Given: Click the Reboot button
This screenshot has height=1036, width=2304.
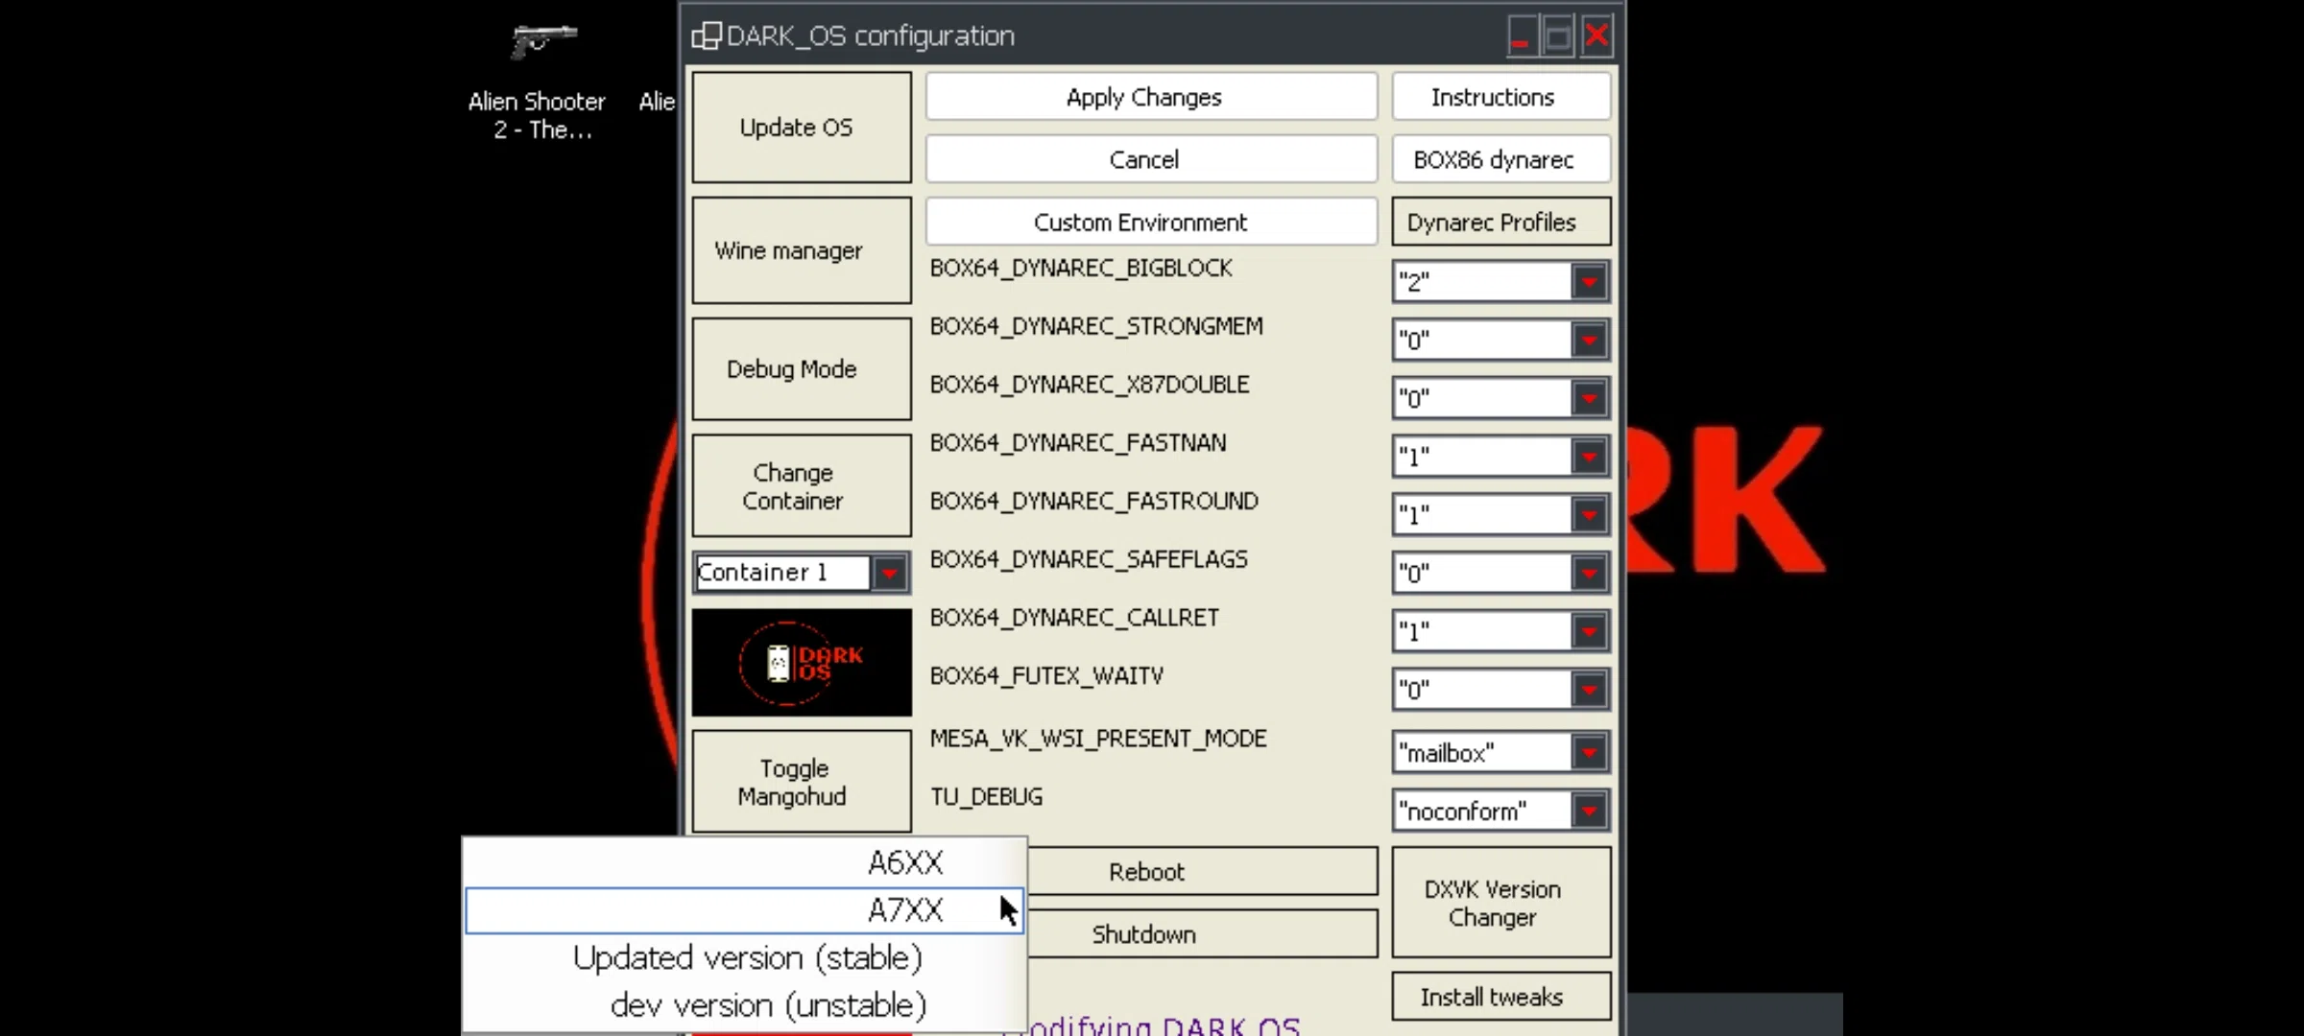Looking at the screenshot, I should pos(1202,872).
